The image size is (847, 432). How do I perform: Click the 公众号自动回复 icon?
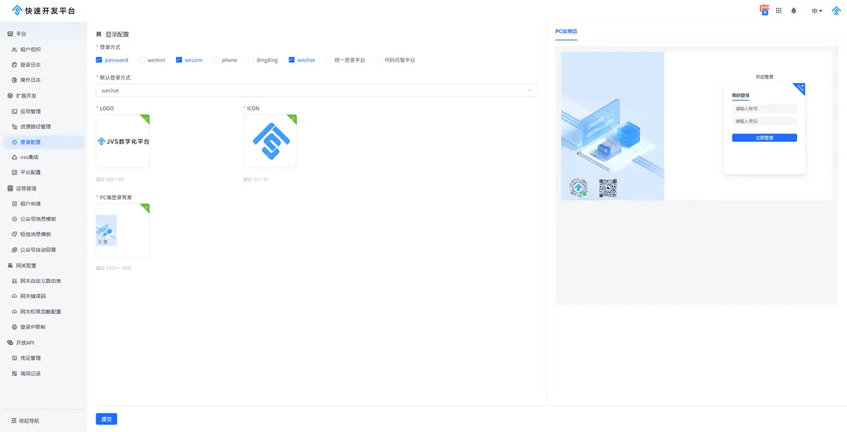point(15,250)
